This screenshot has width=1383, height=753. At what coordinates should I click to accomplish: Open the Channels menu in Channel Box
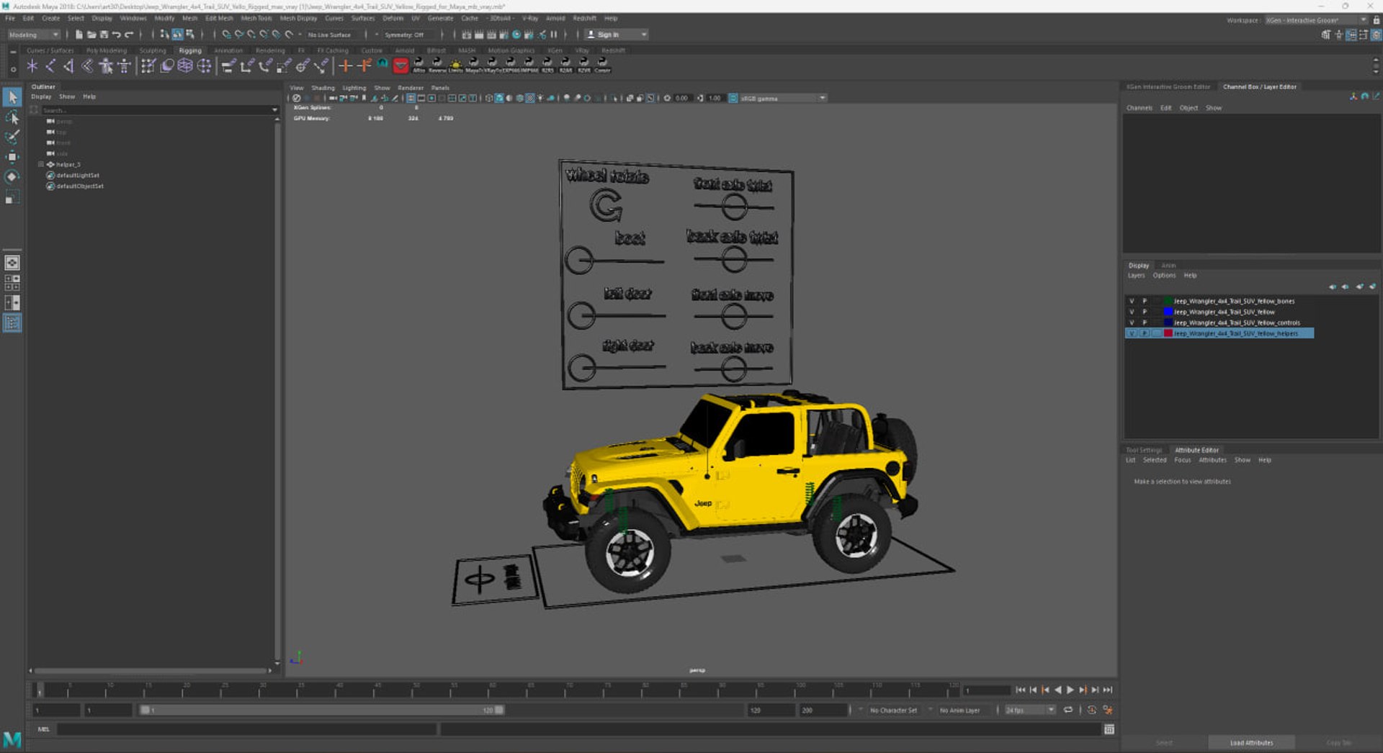[1139, 108]
